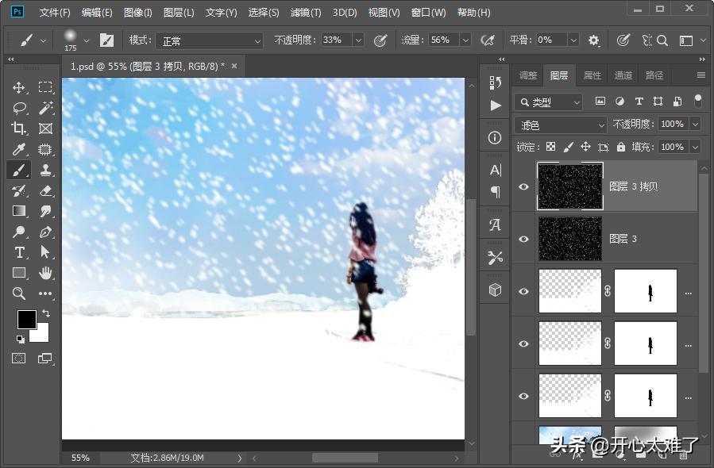
Task: Open the 3D panel
Action: (496, 290)
